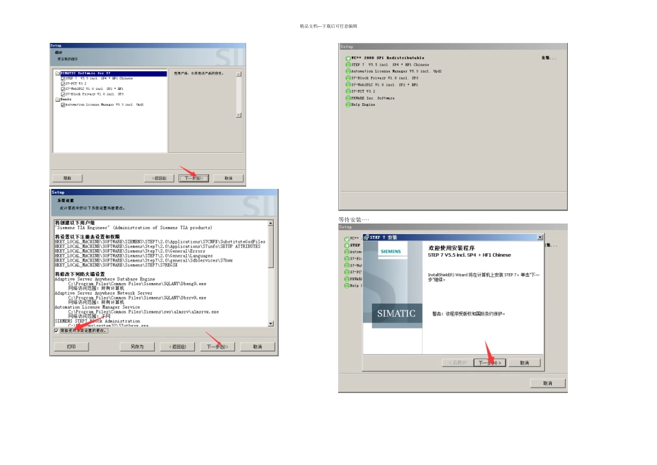Select SIMATIC Software for S7 tree node
The height and width of the screenshot is (465, 657).
point(86,73)
